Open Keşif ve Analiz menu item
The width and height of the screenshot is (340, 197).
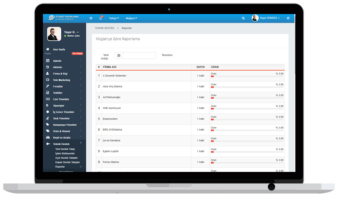62,137
